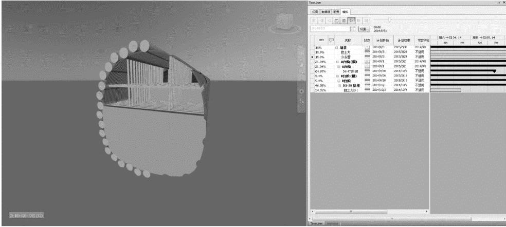Select the 挖土方 task row name

click(x=345, y=52)
